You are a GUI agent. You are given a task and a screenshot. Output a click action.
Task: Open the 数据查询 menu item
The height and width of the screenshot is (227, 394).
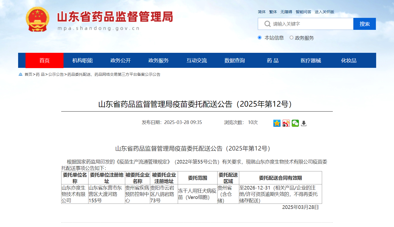tap(235, 60)
